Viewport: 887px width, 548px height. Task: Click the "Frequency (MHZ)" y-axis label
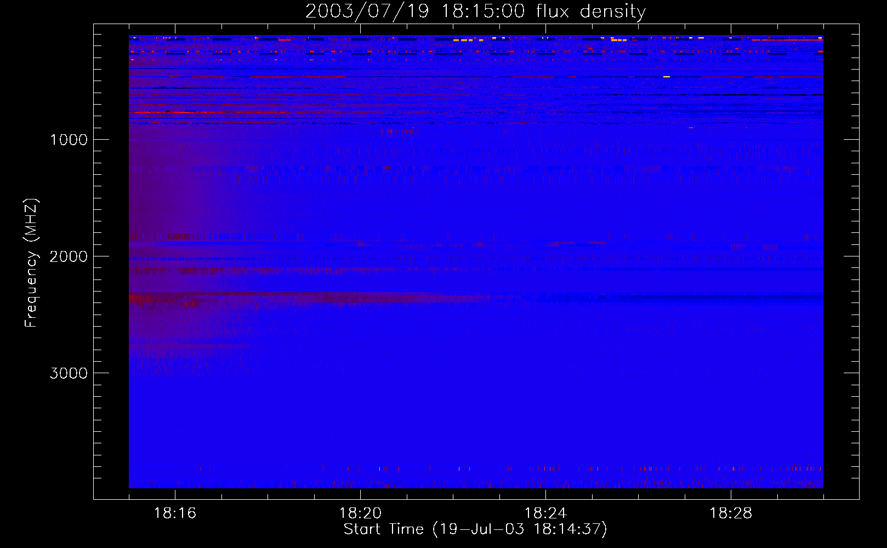point(31,263)
